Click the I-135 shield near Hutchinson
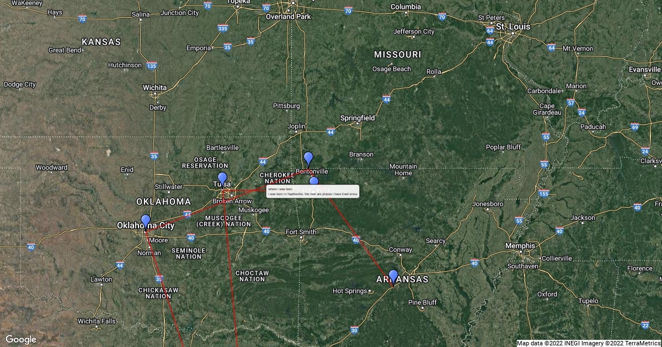This screenshot has width=662, height=347. point(152,66)
